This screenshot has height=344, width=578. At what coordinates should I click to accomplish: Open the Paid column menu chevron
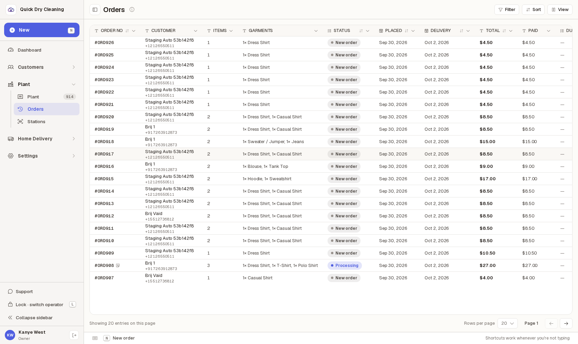coord(548,31)
